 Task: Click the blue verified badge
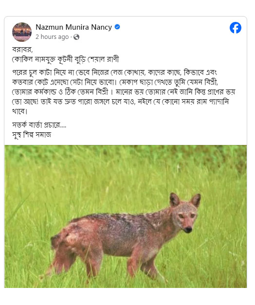[x=117, y=27]
